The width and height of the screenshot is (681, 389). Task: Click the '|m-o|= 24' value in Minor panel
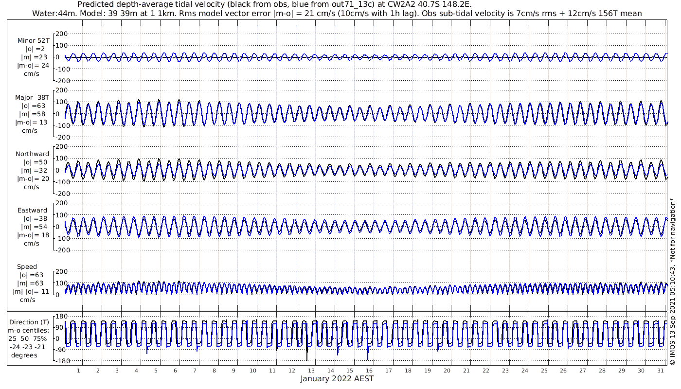pyautogui.click(x=32, y=66)
